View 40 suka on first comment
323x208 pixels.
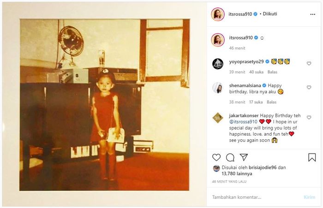(x=256, y=72)
